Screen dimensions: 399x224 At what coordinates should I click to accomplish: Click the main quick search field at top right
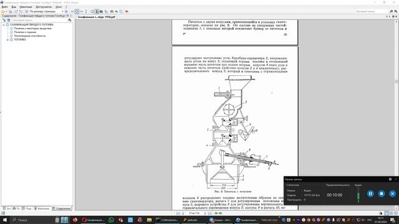point(372,11)
